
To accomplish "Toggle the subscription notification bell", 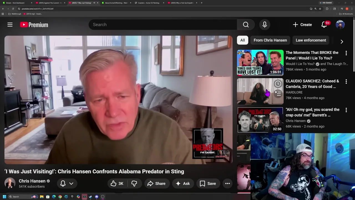I will (x=63, y=183).
